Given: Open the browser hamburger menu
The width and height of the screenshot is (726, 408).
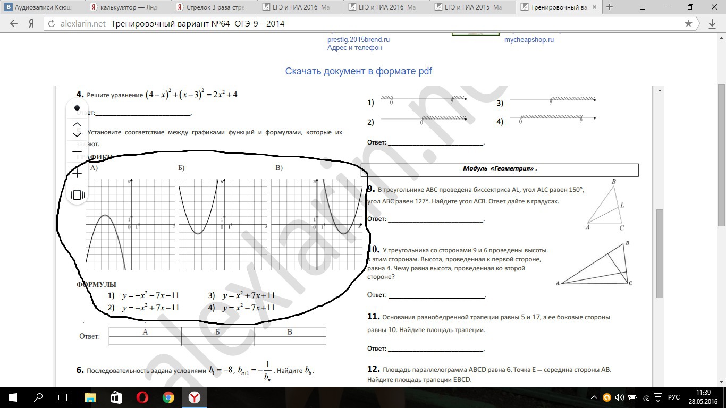Looking at the screenshot, I should tap(643, 7).
